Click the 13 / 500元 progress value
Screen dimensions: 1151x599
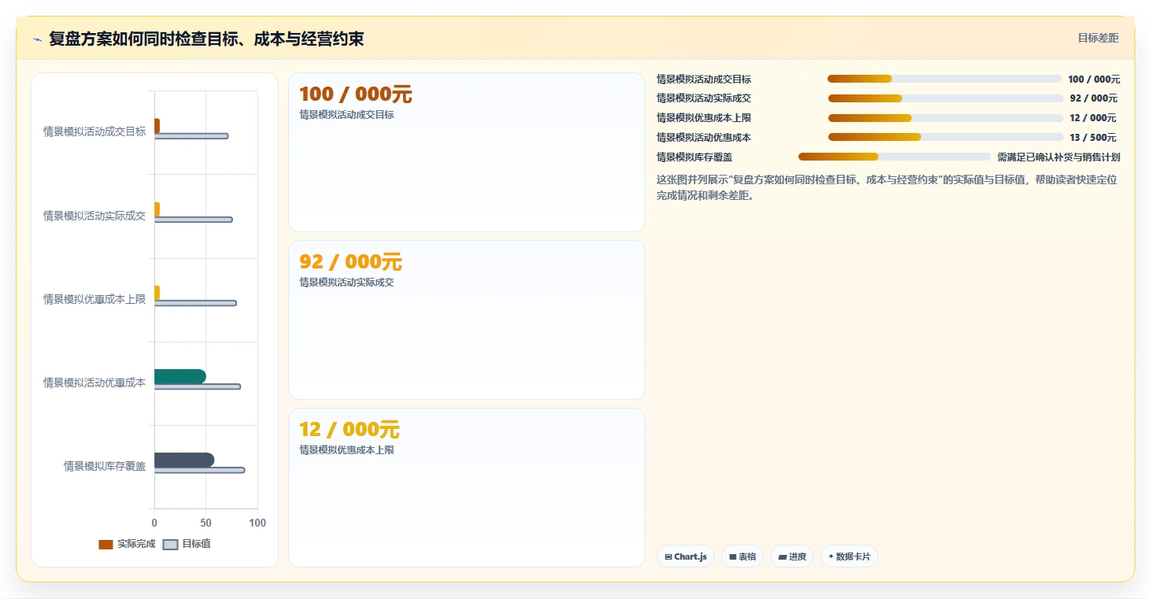click(1093, 138)
